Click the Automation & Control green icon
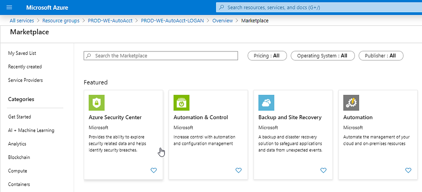The width and height of the screenshot is (422, 192). (x=181, y=103)
